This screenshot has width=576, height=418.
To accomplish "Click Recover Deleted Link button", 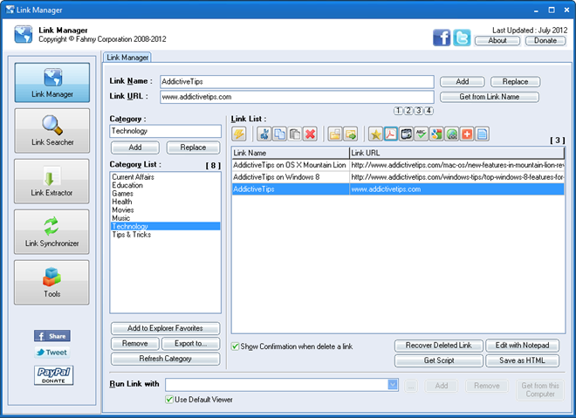I will tap(439, 346).
